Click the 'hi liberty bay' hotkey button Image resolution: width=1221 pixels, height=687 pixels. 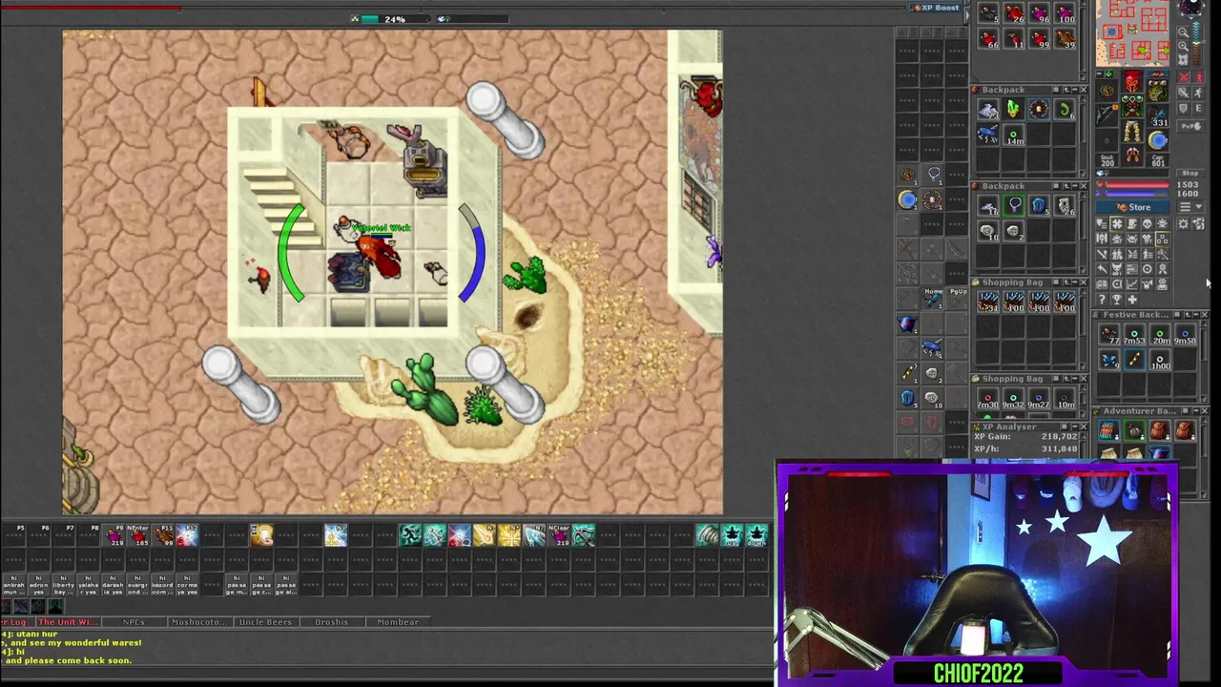click(x=63, y=585)
